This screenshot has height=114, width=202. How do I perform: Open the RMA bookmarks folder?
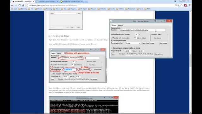pyautogui.click(x=147, y=9)
